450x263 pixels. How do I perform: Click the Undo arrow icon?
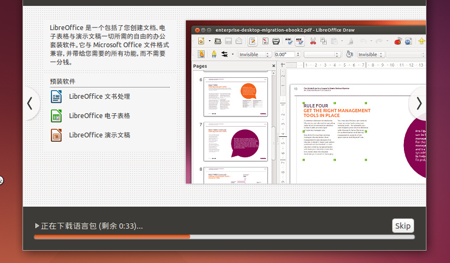(363, 41)
